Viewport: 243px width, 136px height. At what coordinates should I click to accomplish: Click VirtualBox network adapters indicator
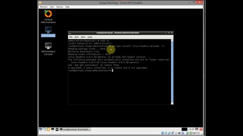(173, 133)
